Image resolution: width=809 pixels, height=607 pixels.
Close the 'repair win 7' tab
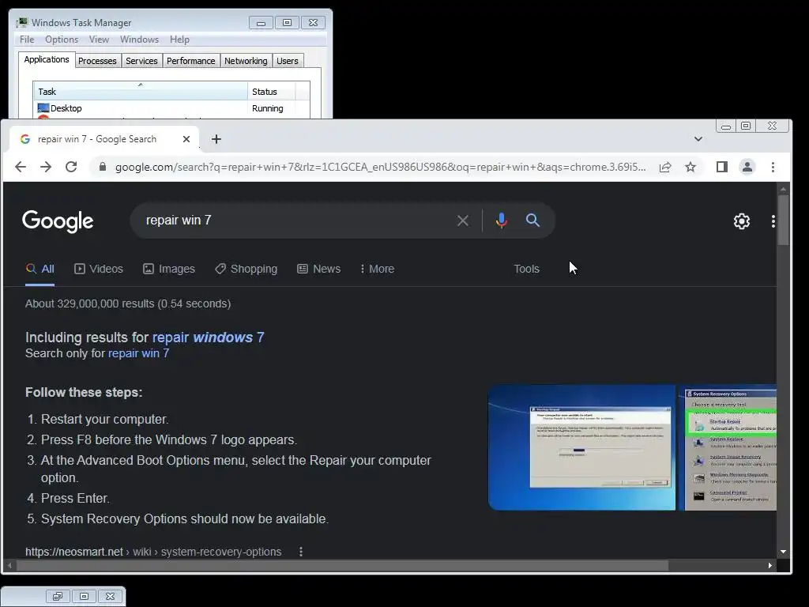coord(186,139)
